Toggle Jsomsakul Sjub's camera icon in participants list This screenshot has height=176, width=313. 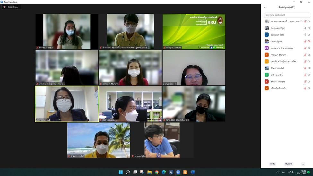tap(309, 28)
